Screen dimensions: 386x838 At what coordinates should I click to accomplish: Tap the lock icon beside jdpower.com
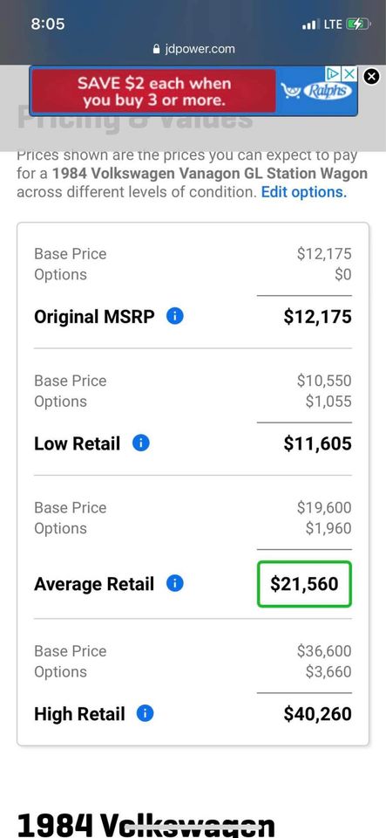coord(156,49)
